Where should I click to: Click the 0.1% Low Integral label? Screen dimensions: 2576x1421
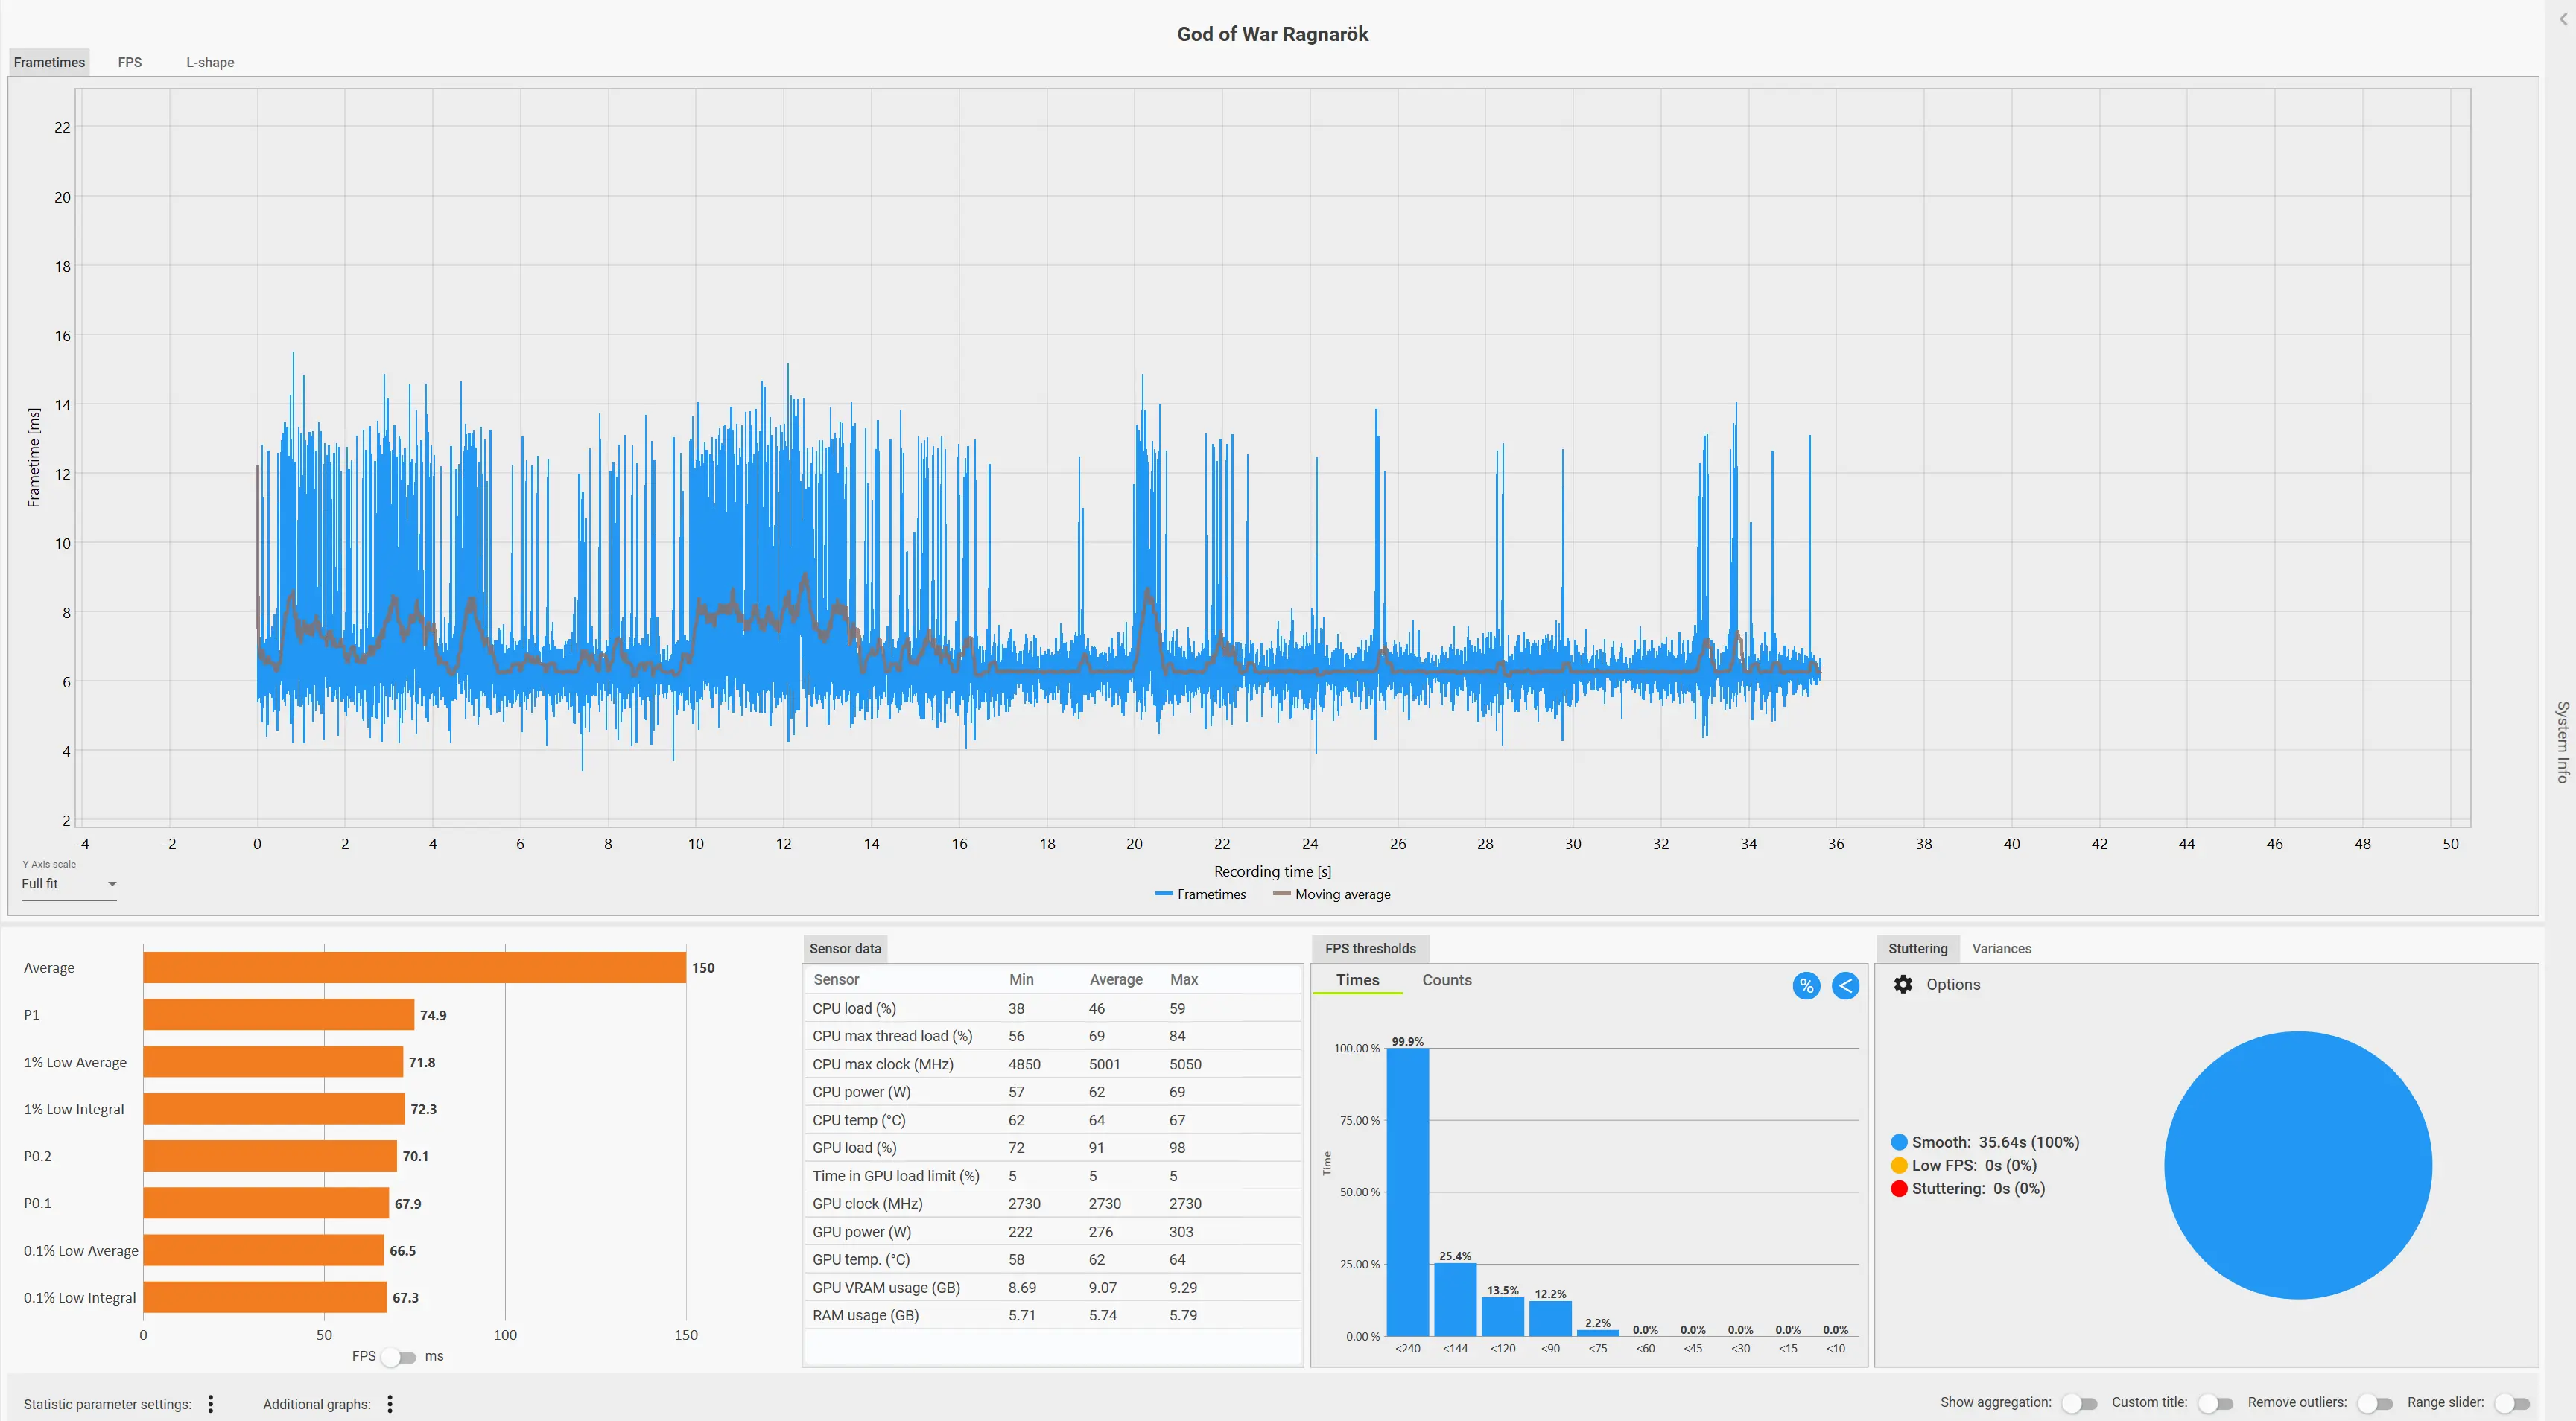[80, 1298]
